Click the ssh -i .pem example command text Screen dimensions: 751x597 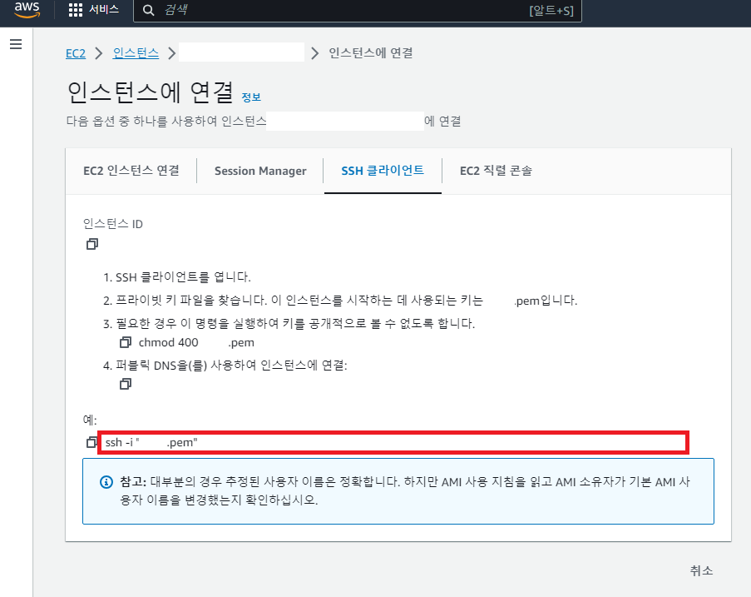point(151,443)
